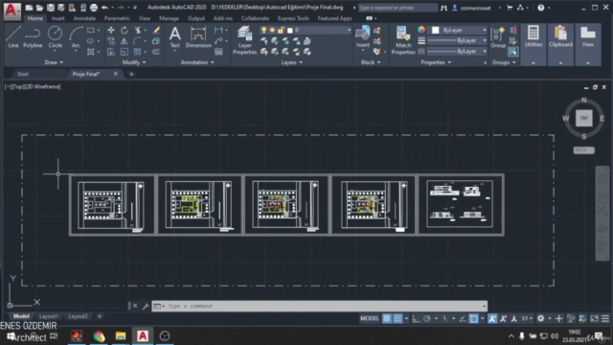
Task: Expand the Annotation panel
Action: [197, 62]
